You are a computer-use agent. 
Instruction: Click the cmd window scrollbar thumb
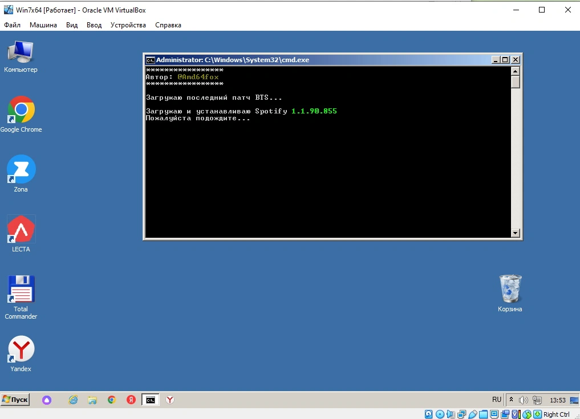(x=515, y=82)
